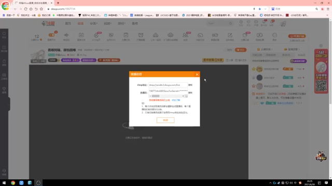Click the first ranked user's avatar
This screenshot has height=186, width=332.
pyautogui.click(x=259, y=69)
